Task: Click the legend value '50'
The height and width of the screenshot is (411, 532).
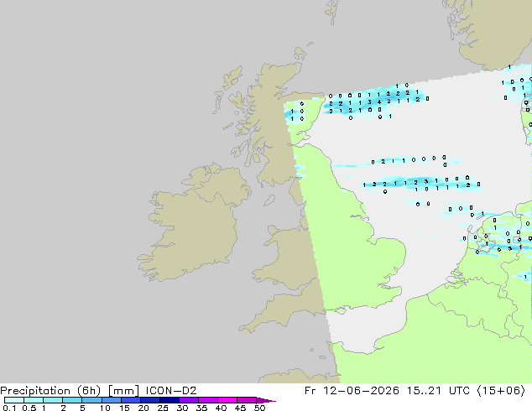Action: 259,408
